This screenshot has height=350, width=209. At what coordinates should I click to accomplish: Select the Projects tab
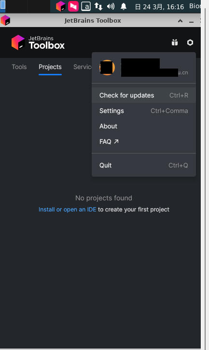[50, 67]
